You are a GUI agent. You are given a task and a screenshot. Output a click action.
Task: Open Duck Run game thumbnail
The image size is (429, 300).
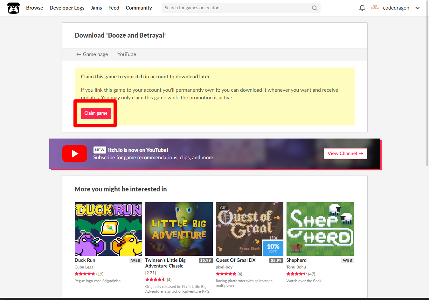coord(108,229)
